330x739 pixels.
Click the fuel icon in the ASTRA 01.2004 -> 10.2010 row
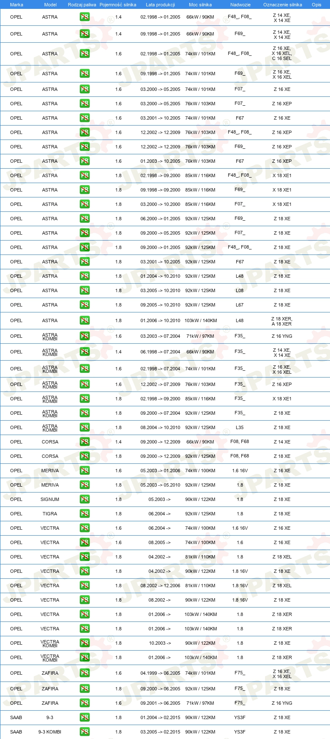tap(84, 276)
